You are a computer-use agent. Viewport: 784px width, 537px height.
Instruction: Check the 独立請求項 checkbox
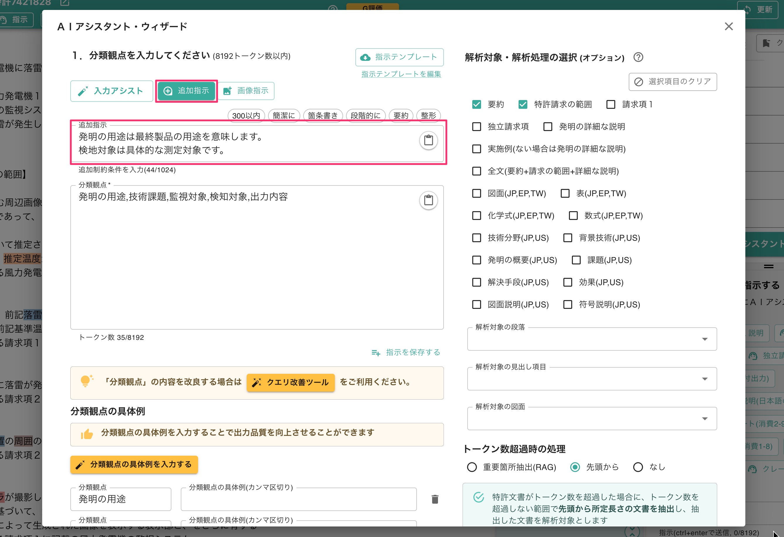coord(476,127)
